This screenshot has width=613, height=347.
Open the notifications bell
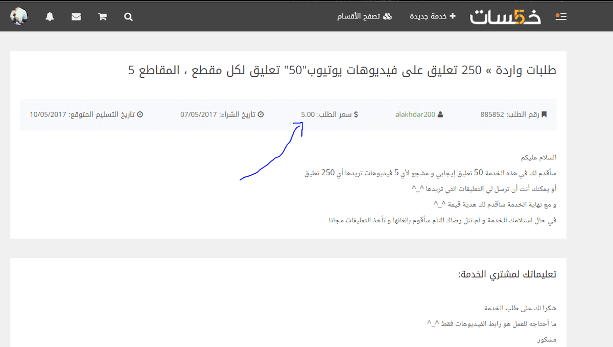(x=50, y=17)
